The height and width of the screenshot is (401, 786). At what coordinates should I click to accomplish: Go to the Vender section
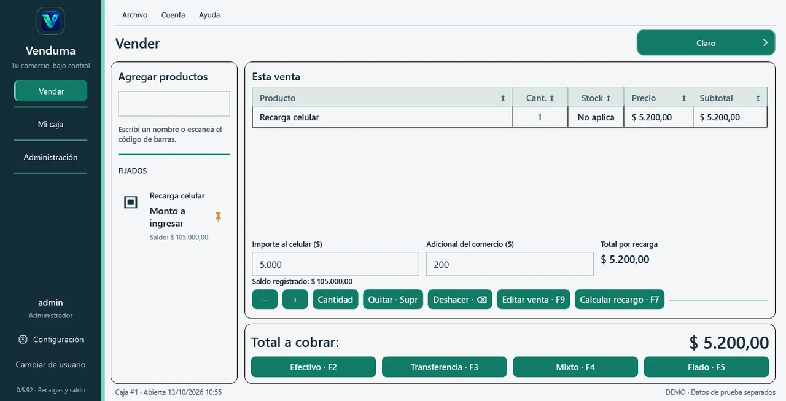(51, 91)
